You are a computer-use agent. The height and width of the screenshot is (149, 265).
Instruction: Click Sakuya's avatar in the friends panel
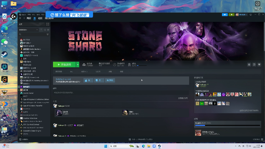tap(197, 85)
